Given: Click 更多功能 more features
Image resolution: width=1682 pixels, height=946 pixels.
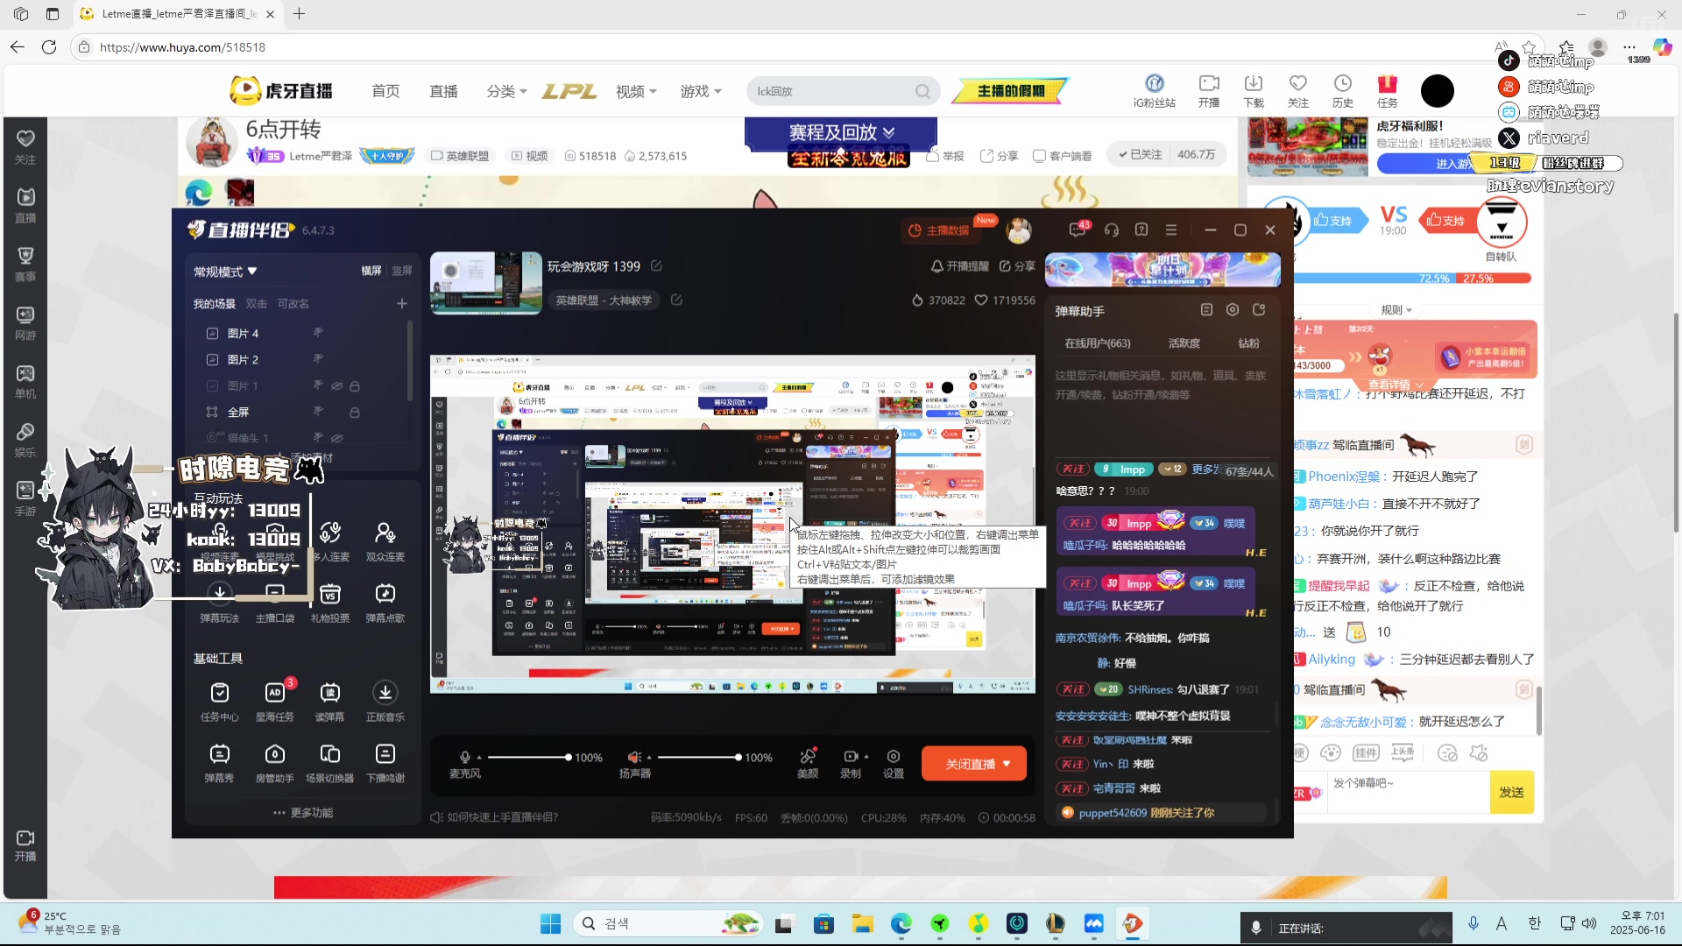Looking at the screenshot, I should click(303, 813).
